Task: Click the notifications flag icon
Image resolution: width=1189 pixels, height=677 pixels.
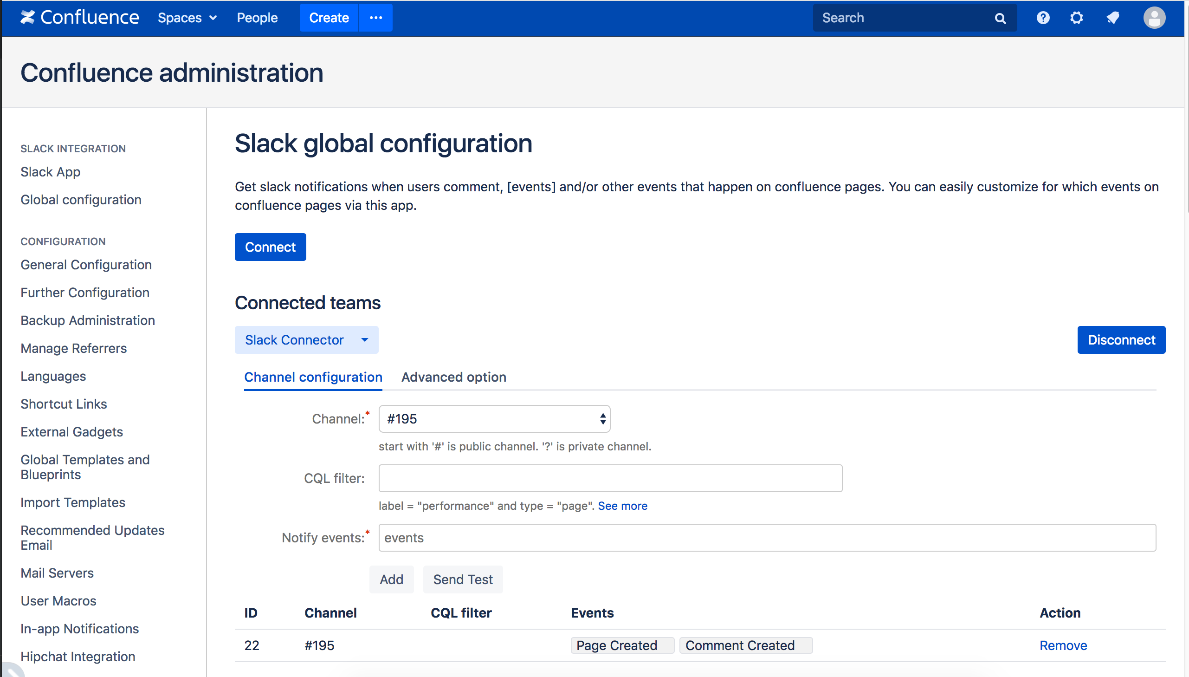Action: tap(1113, 17)
